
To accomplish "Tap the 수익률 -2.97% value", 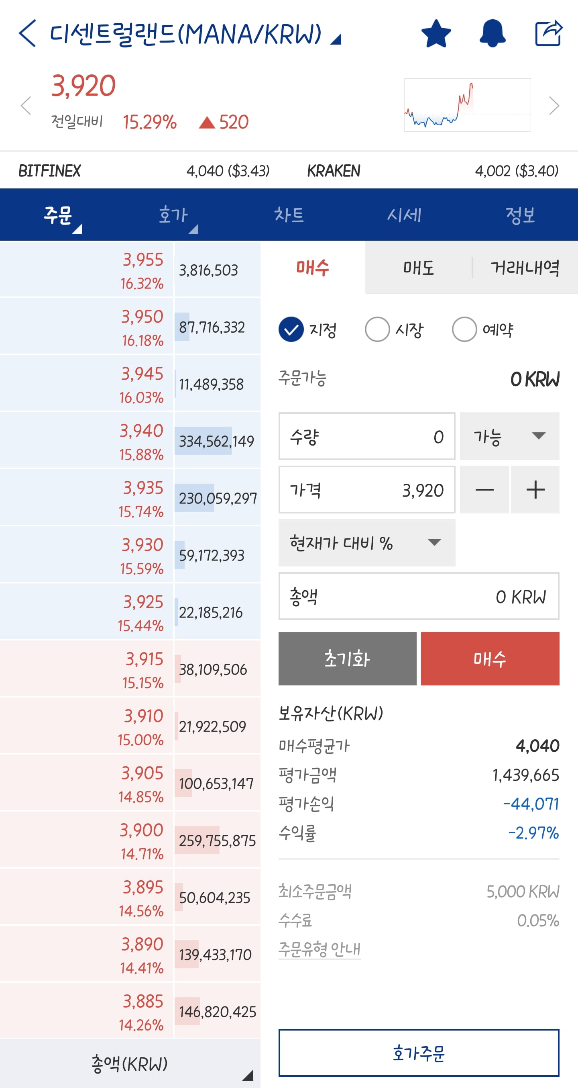I will point(533,833).
